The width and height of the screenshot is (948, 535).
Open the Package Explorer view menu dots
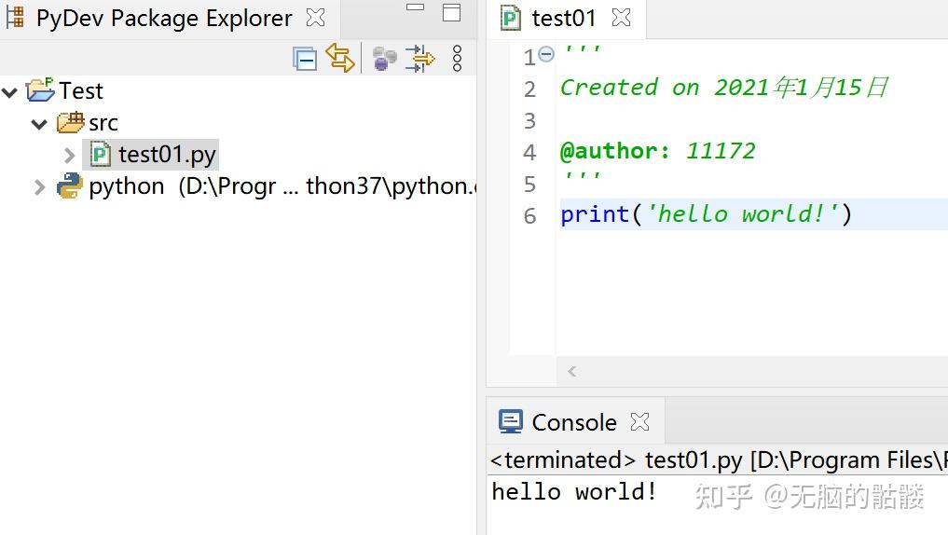coord(457,59)
